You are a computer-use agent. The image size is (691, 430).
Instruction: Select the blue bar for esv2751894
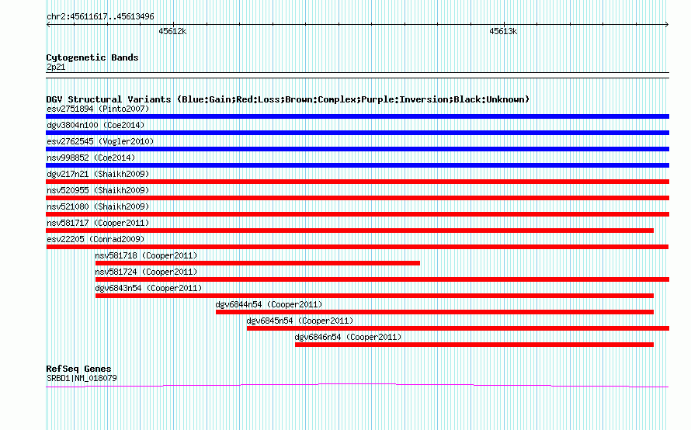357,116
